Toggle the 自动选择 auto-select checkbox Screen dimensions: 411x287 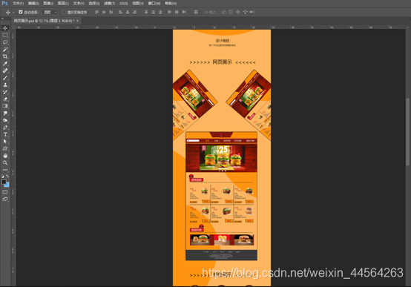21,12
